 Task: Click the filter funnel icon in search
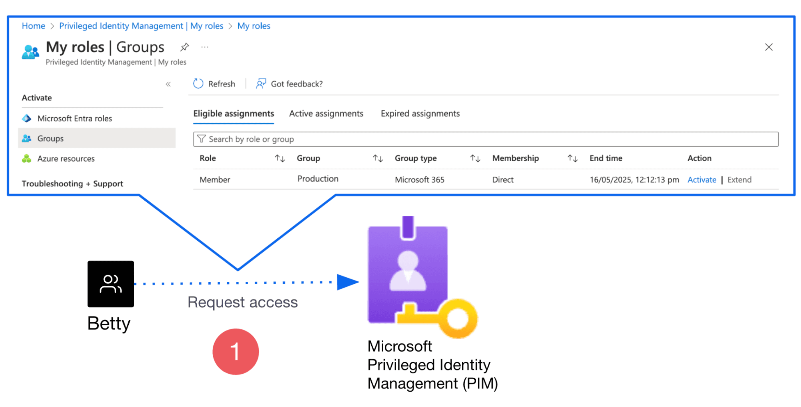(x=201, y=139)
